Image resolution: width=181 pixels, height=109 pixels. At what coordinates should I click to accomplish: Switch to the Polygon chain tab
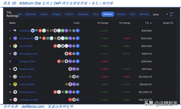tap(57, 14)
